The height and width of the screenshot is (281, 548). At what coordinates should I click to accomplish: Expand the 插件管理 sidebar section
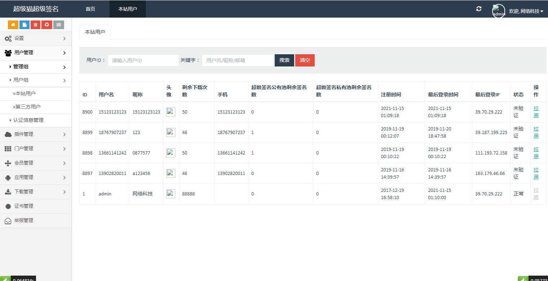[36, 134]
